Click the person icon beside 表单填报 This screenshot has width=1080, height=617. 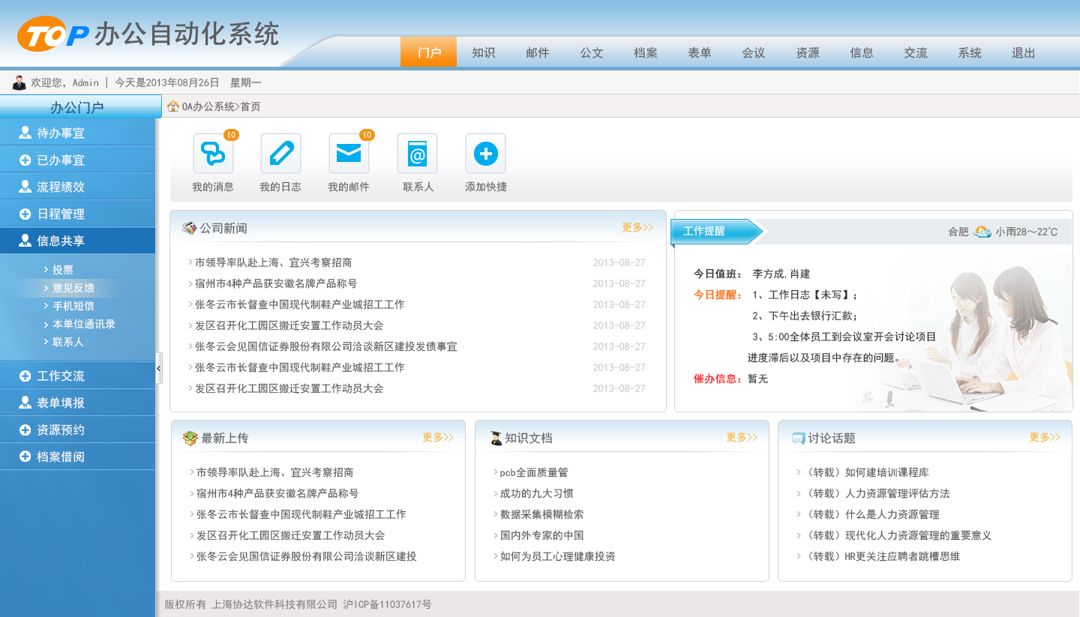25,403
